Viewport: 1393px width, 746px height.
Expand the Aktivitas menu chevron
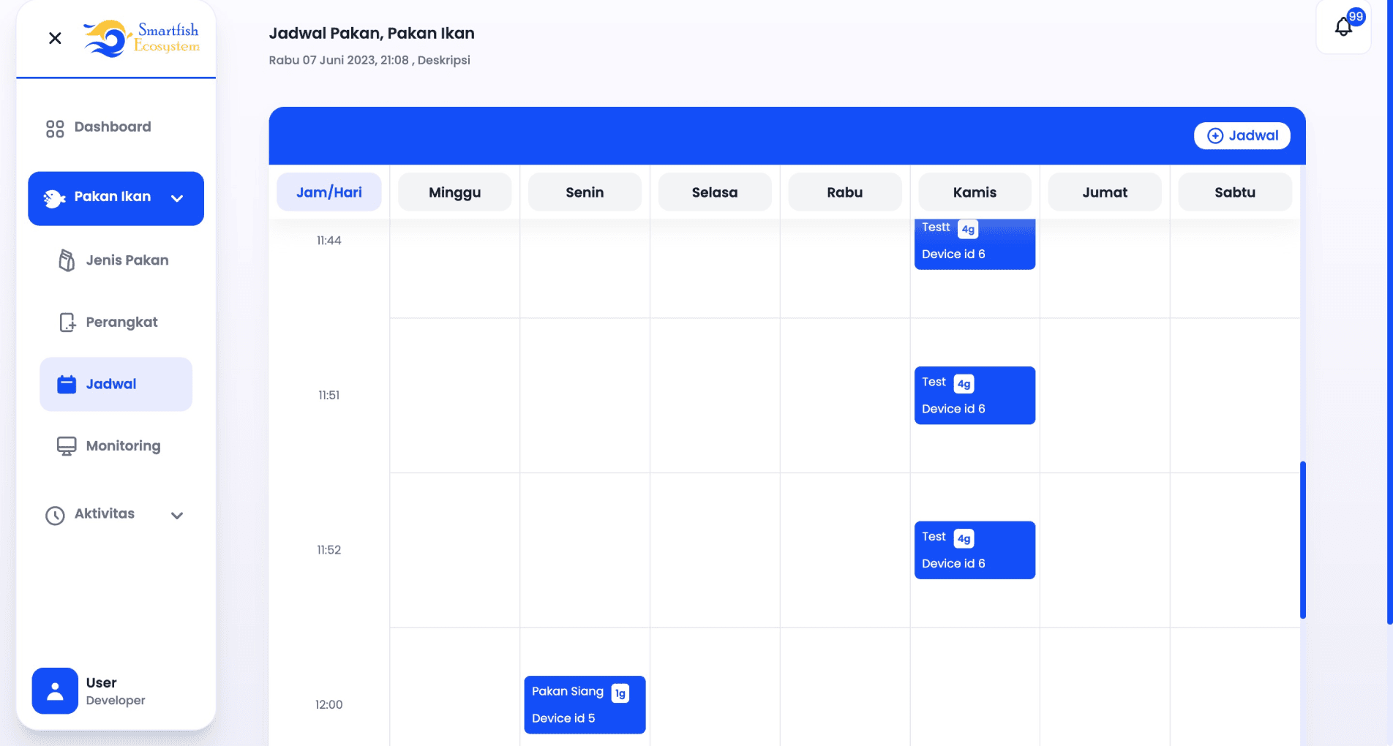point(176,516)
